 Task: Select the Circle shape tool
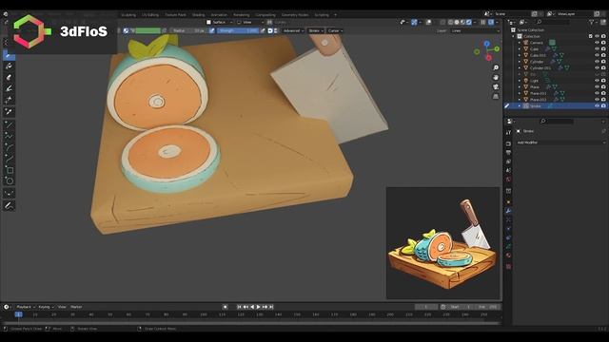[9, 181]
